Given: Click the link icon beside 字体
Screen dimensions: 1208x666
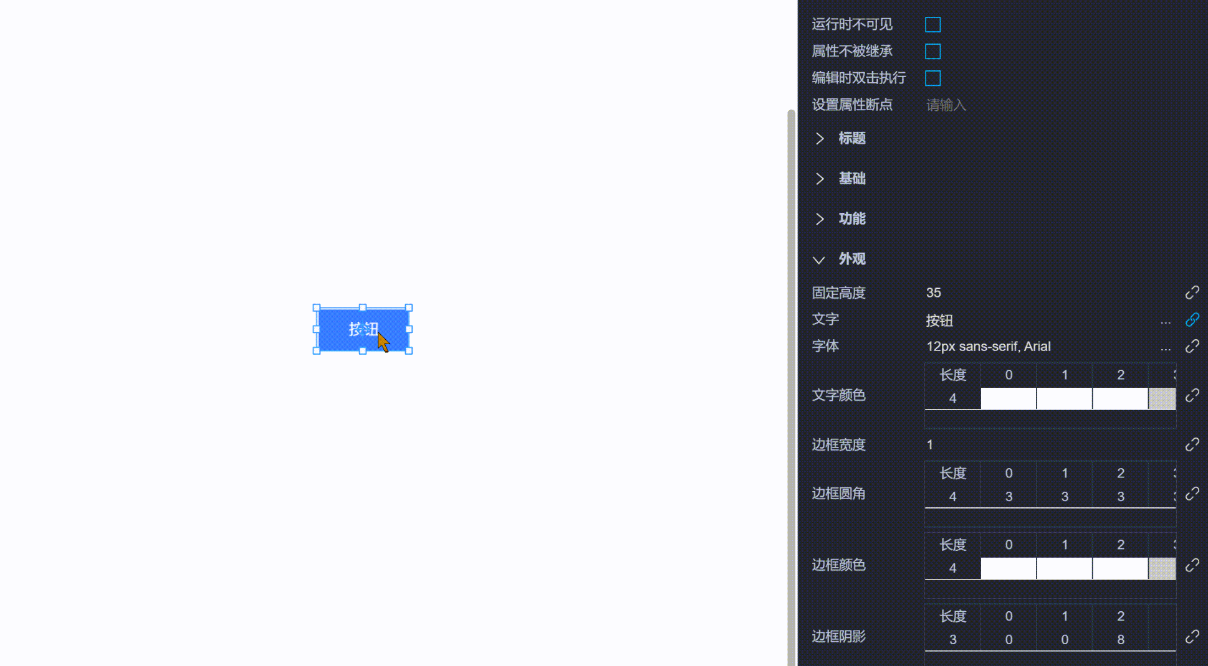Looking at the screenshot, I should tap(1192, 346).
